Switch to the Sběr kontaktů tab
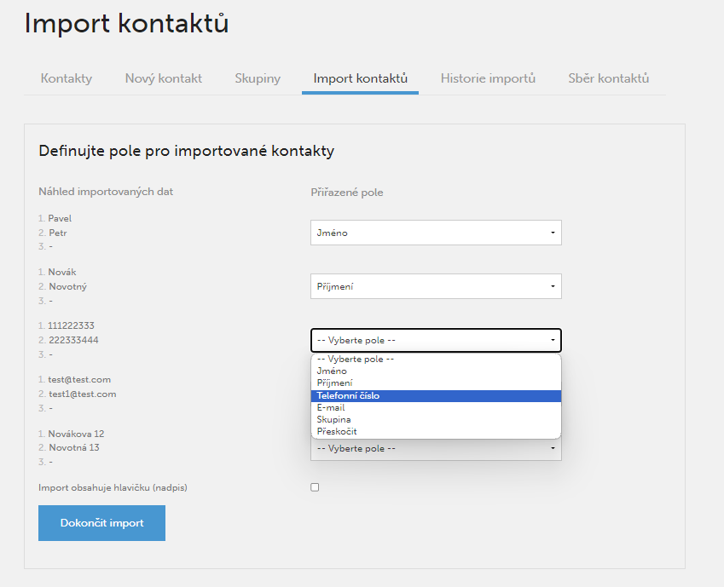Screen dimensions: 724x587 pos(609,78)
